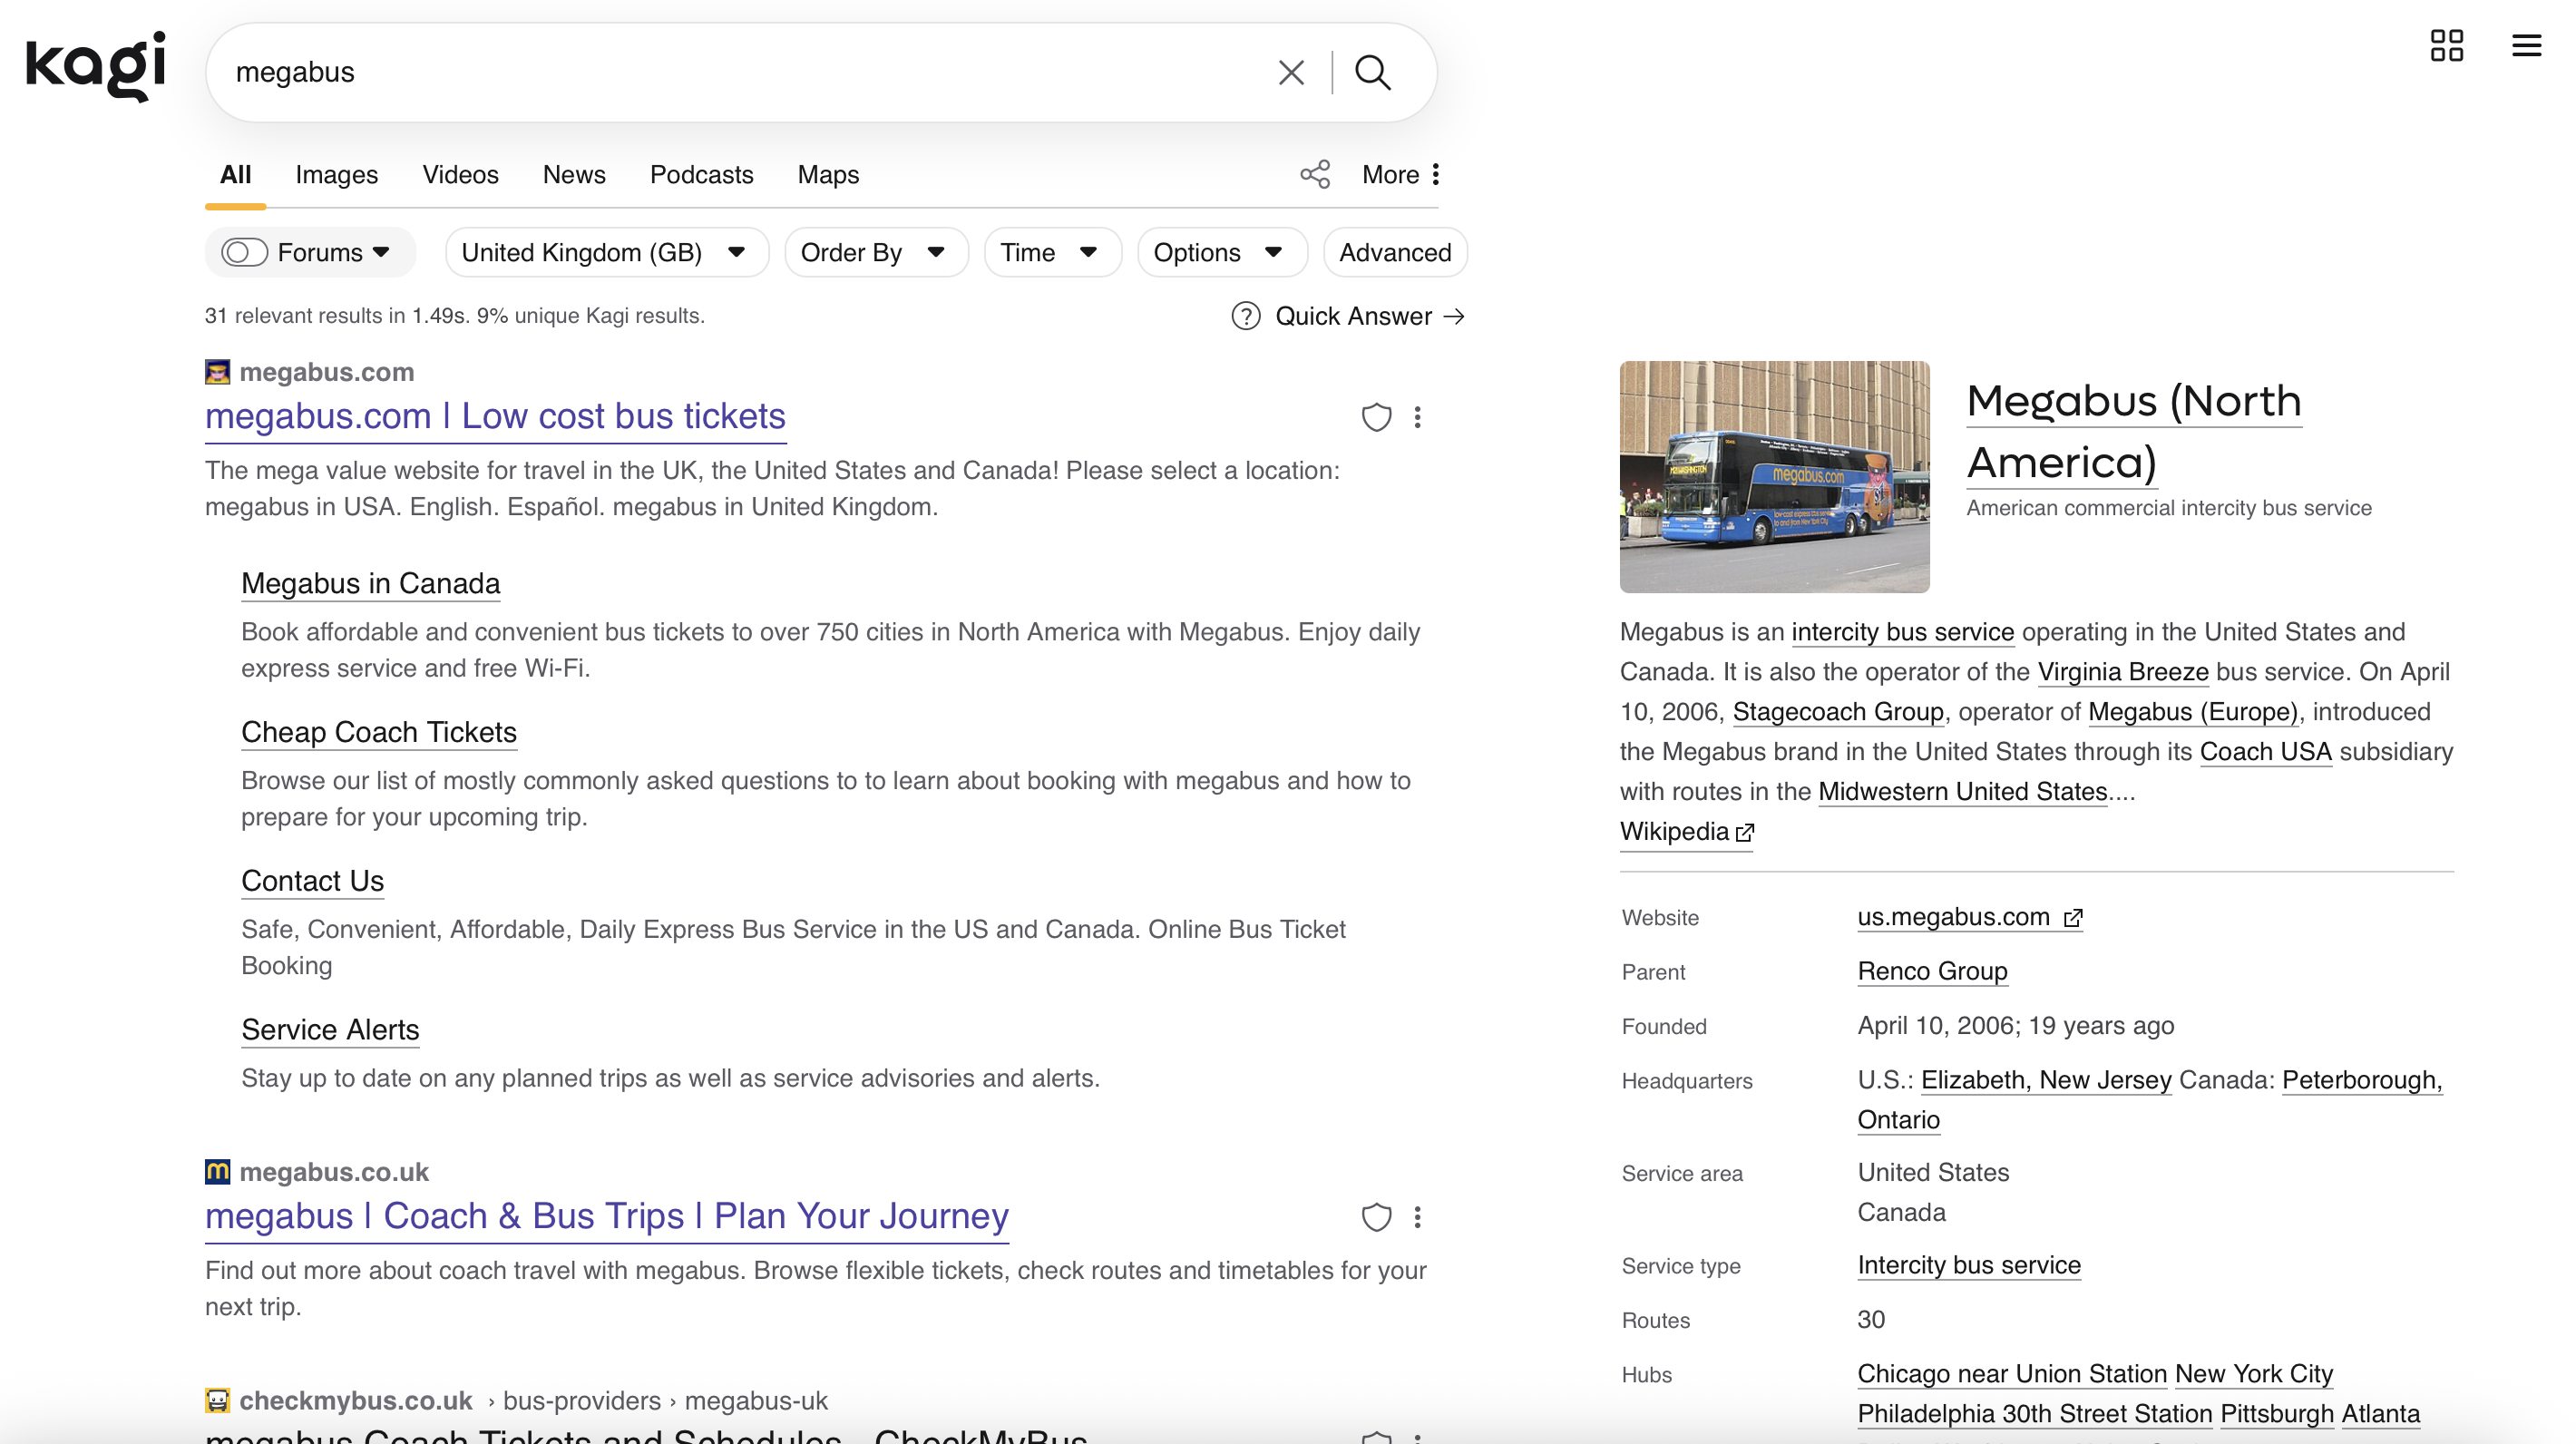This screenshot has width=2576, height=1444.
Task: Expand the United Kingdom (GB) region dropdown
Action: click(605, 252)
